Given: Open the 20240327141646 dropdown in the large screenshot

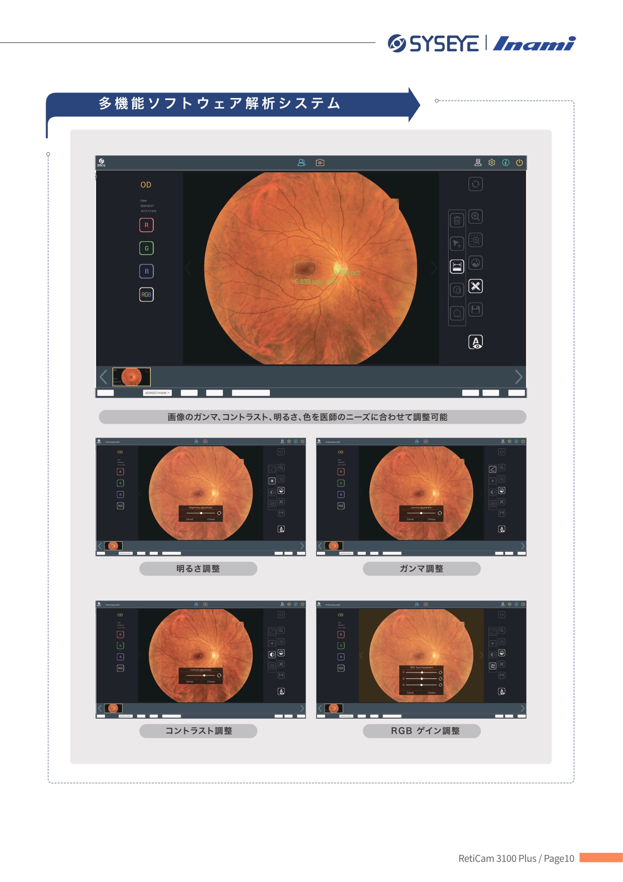Looking at the screenshot, I should point(157,393).
